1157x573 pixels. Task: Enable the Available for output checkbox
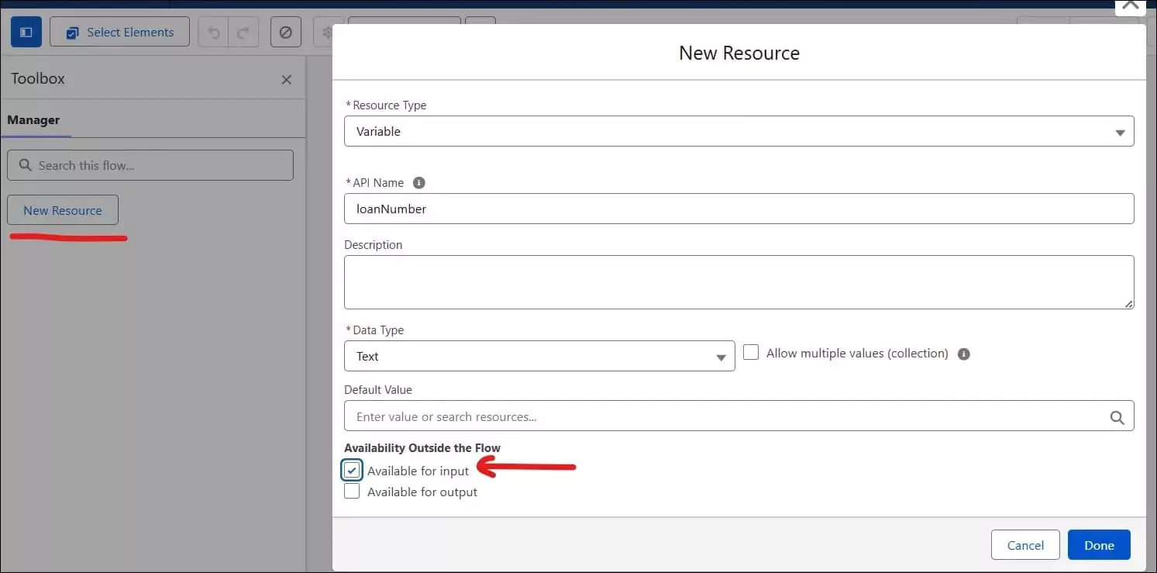352,491
